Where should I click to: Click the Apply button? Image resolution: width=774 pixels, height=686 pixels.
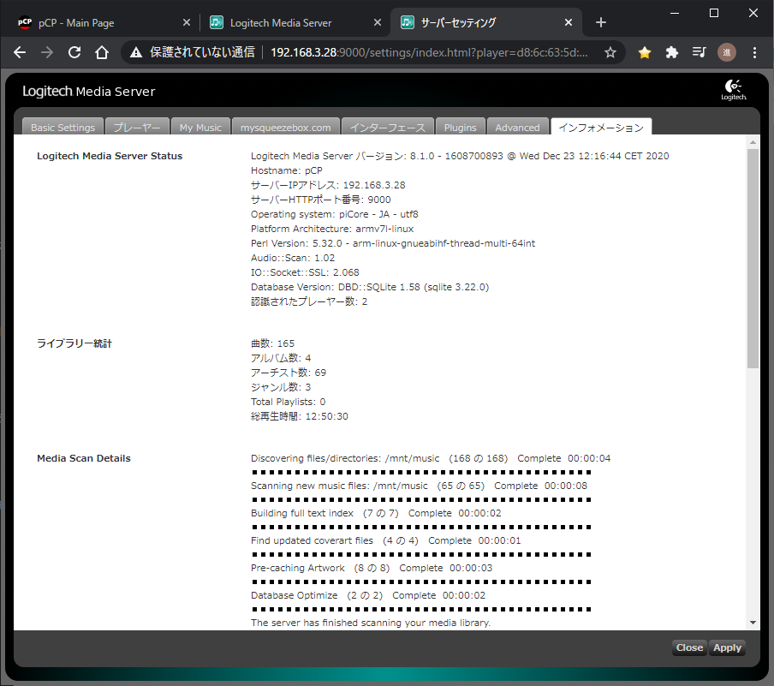pos(727,647)
